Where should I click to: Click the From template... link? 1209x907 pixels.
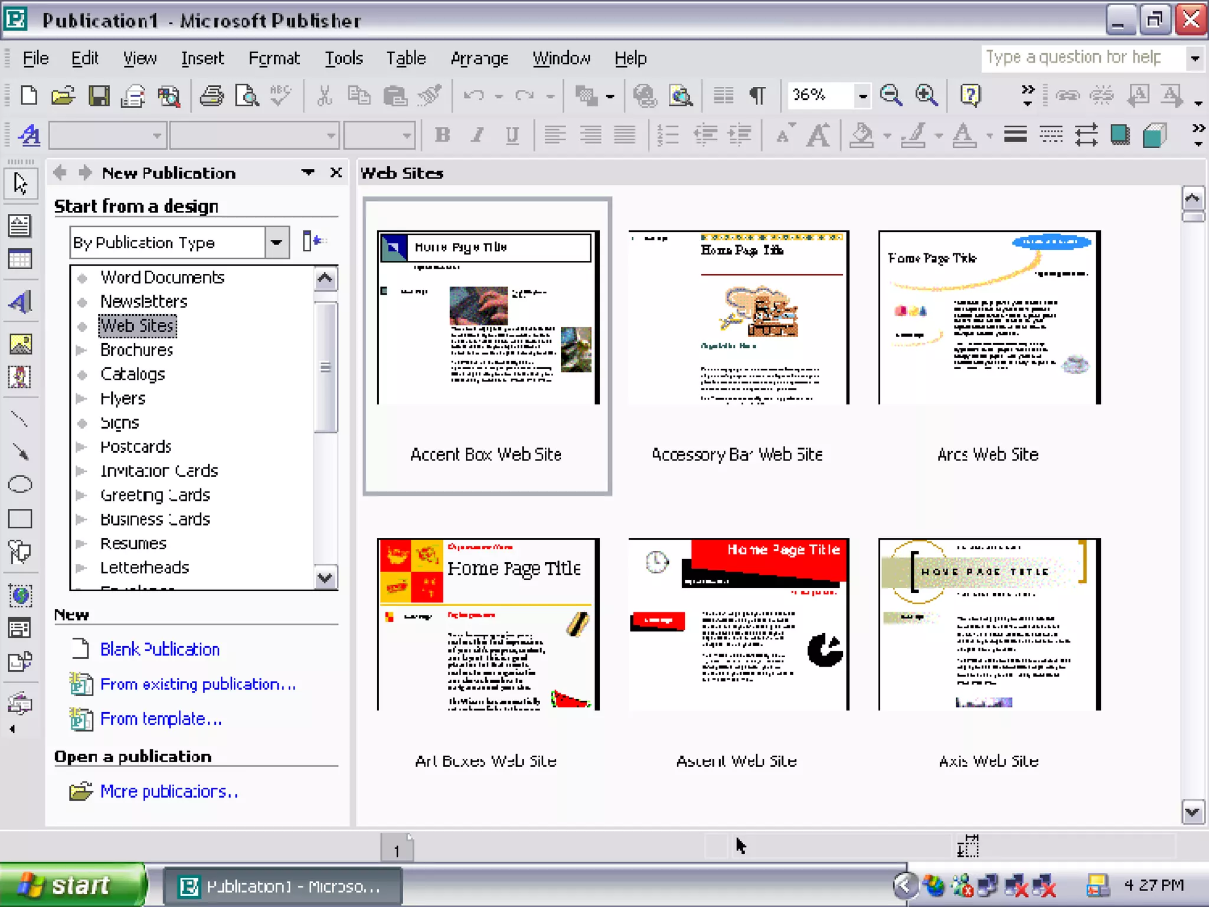(161, 719)
